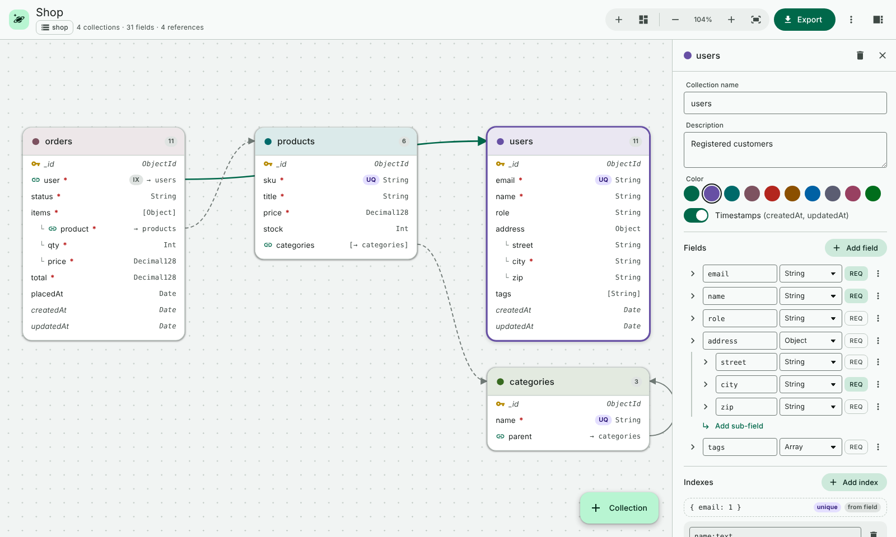The width and height of the screenshot is (896, 537).
Task: Delete the users collection with trash icon
Action: pyautogui.click(x=860, y=55)
